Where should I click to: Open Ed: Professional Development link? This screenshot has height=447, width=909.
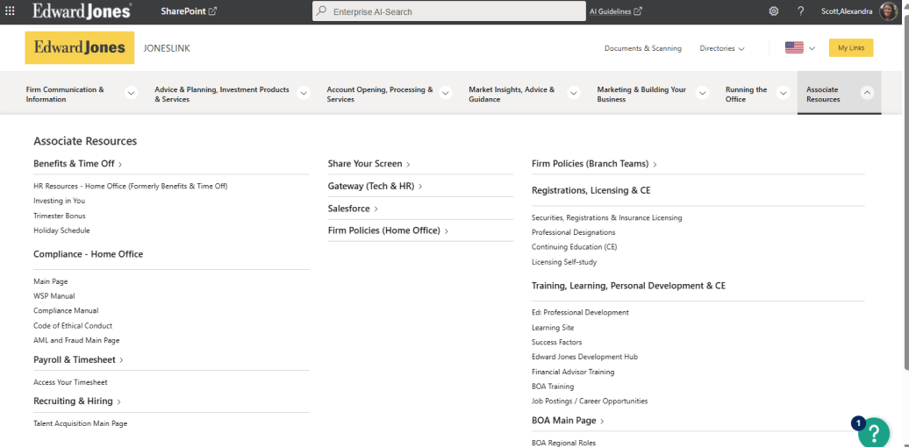pos(580,313)
